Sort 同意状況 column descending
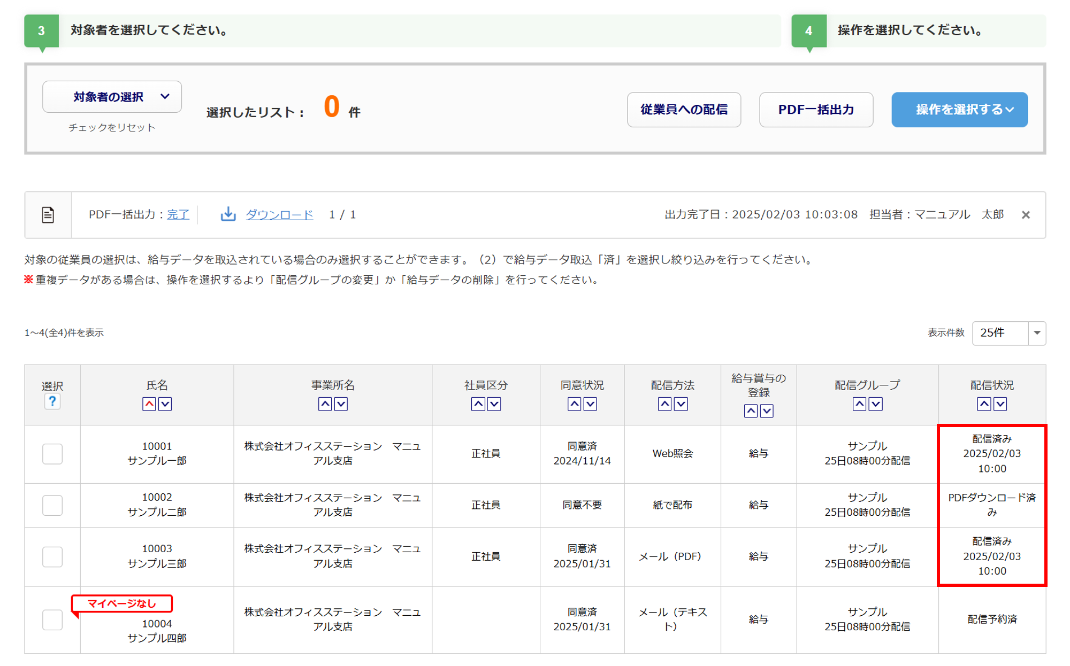The height and width of the screenshot is (666, 1070). tap(590, 404)
